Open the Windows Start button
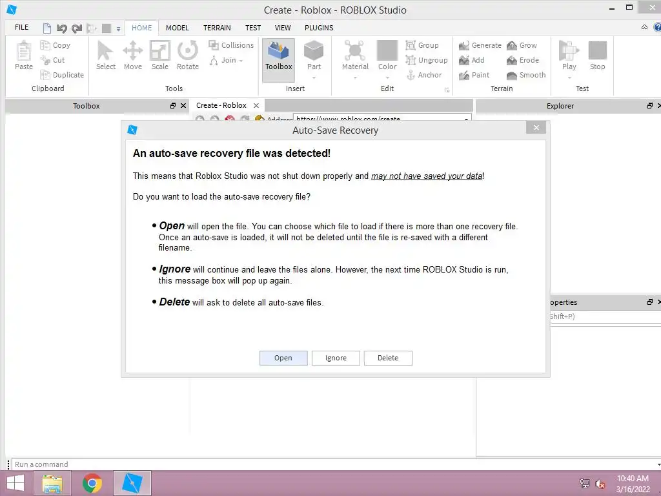661x496 pixels. point(15,483)
